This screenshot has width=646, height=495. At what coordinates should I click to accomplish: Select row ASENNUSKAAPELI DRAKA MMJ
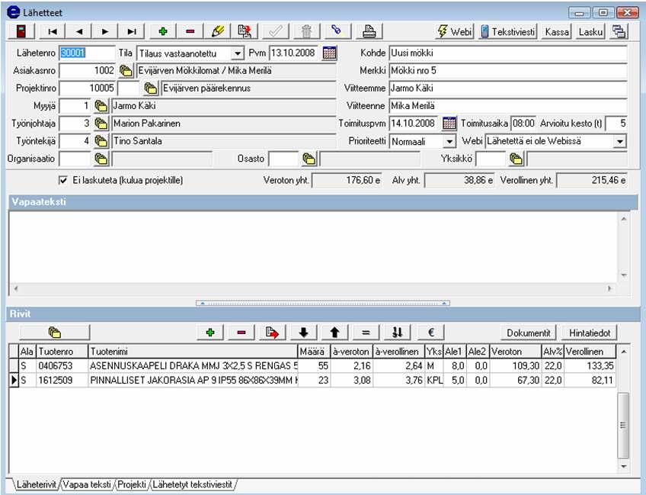point(312,366)
